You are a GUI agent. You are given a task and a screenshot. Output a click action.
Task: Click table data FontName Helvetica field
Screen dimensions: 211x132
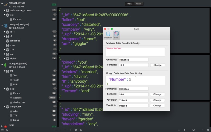pyautogui.click(x=134, y=60)
